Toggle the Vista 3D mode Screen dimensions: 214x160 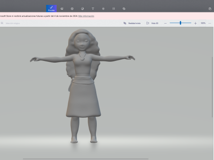(152, 23)
